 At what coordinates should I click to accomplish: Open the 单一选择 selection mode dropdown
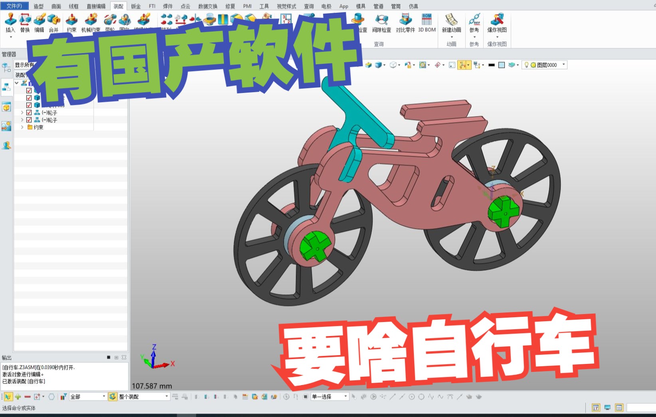[345, 396]
